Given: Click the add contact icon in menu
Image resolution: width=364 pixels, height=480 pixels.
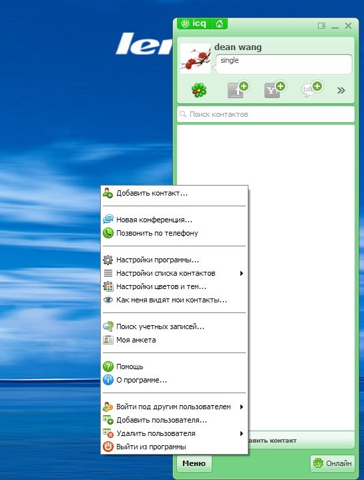Looking at the screenshot, I should coord(108,193).
